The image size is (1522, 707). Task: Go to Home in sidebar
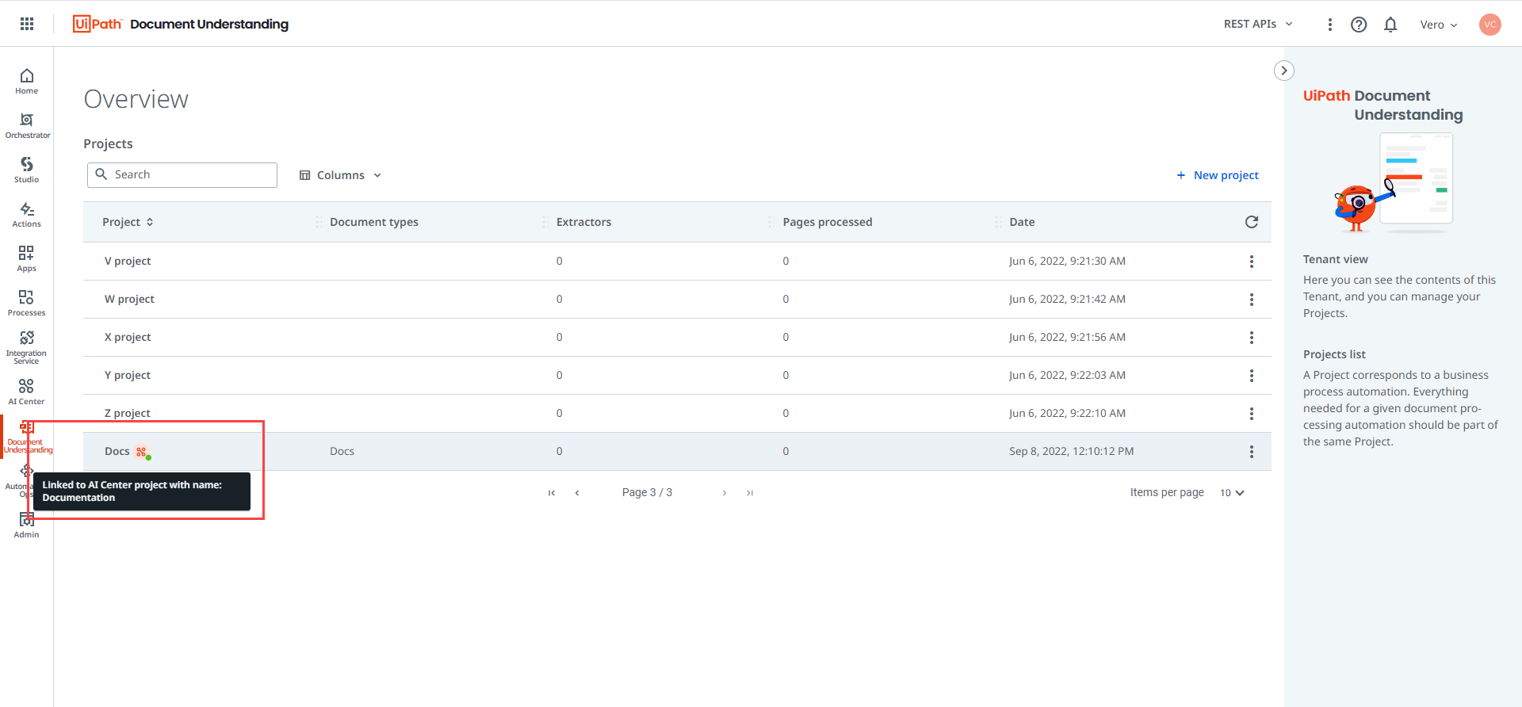(x=27, y=81)
